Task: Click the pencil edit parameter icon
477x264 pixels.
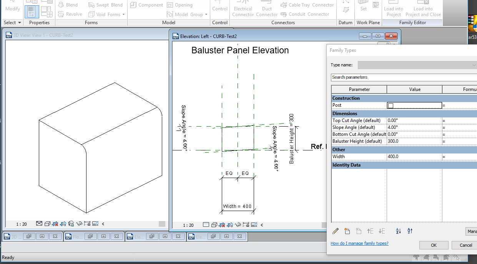Action: 336,231
